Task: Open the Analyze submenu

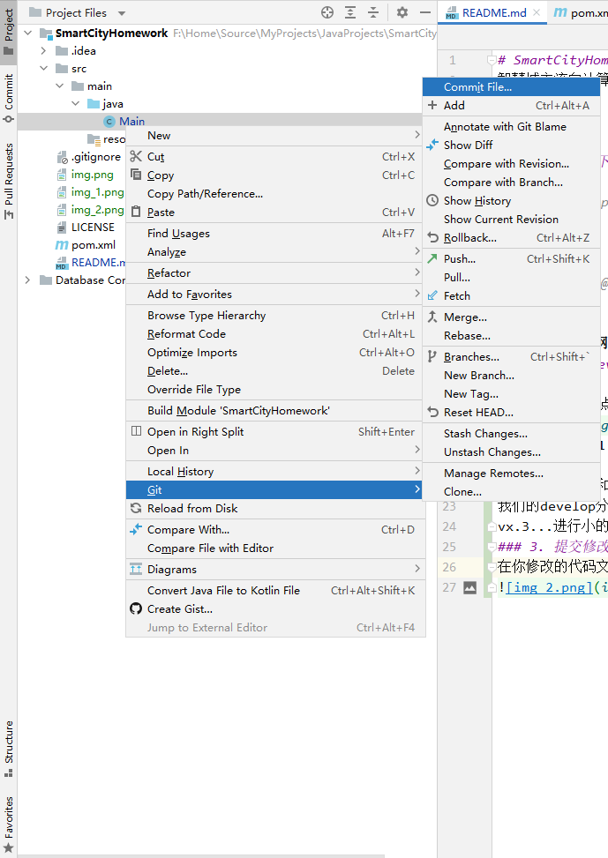Action: coord(275,252)
